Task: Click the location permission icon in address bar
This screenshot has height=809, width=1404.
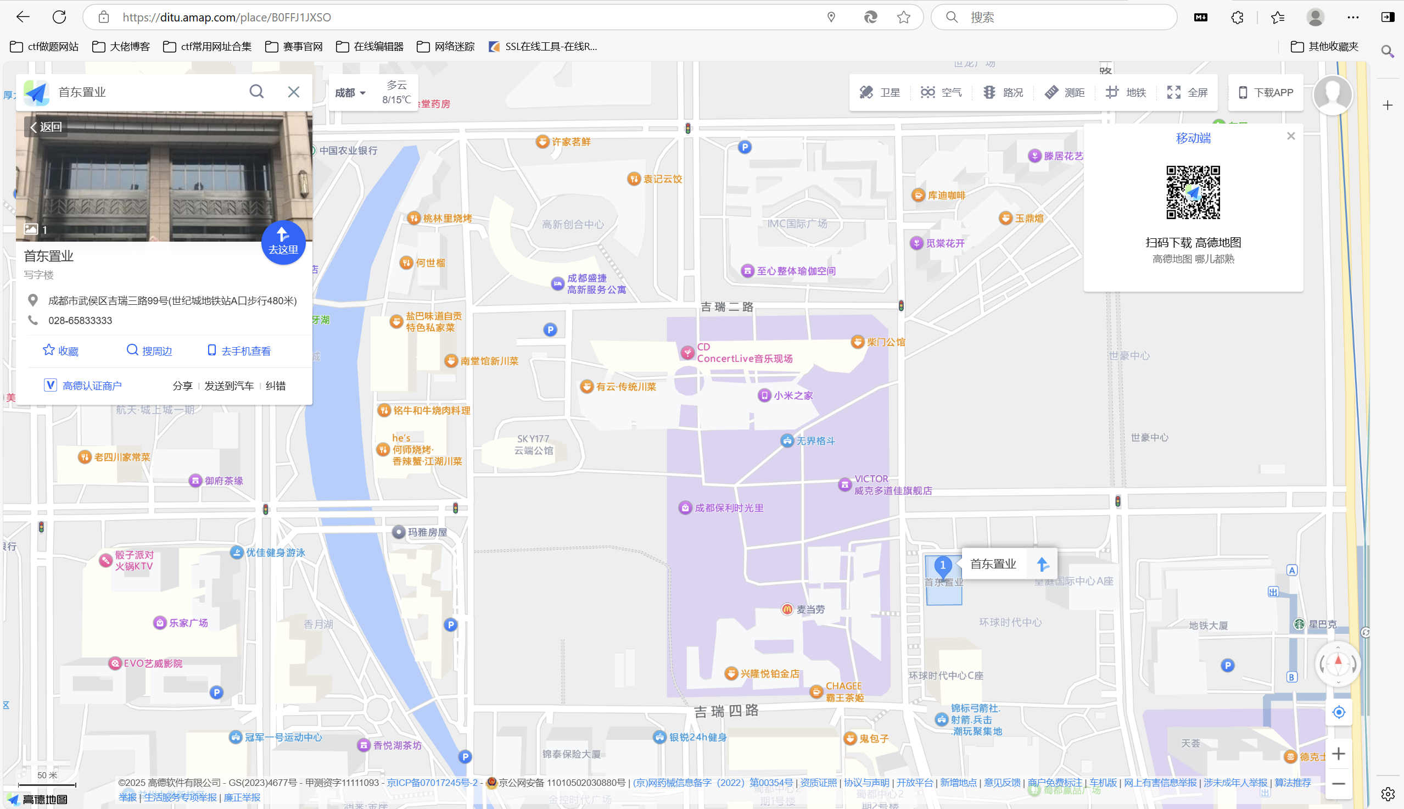Action: [x=831, y=17]
